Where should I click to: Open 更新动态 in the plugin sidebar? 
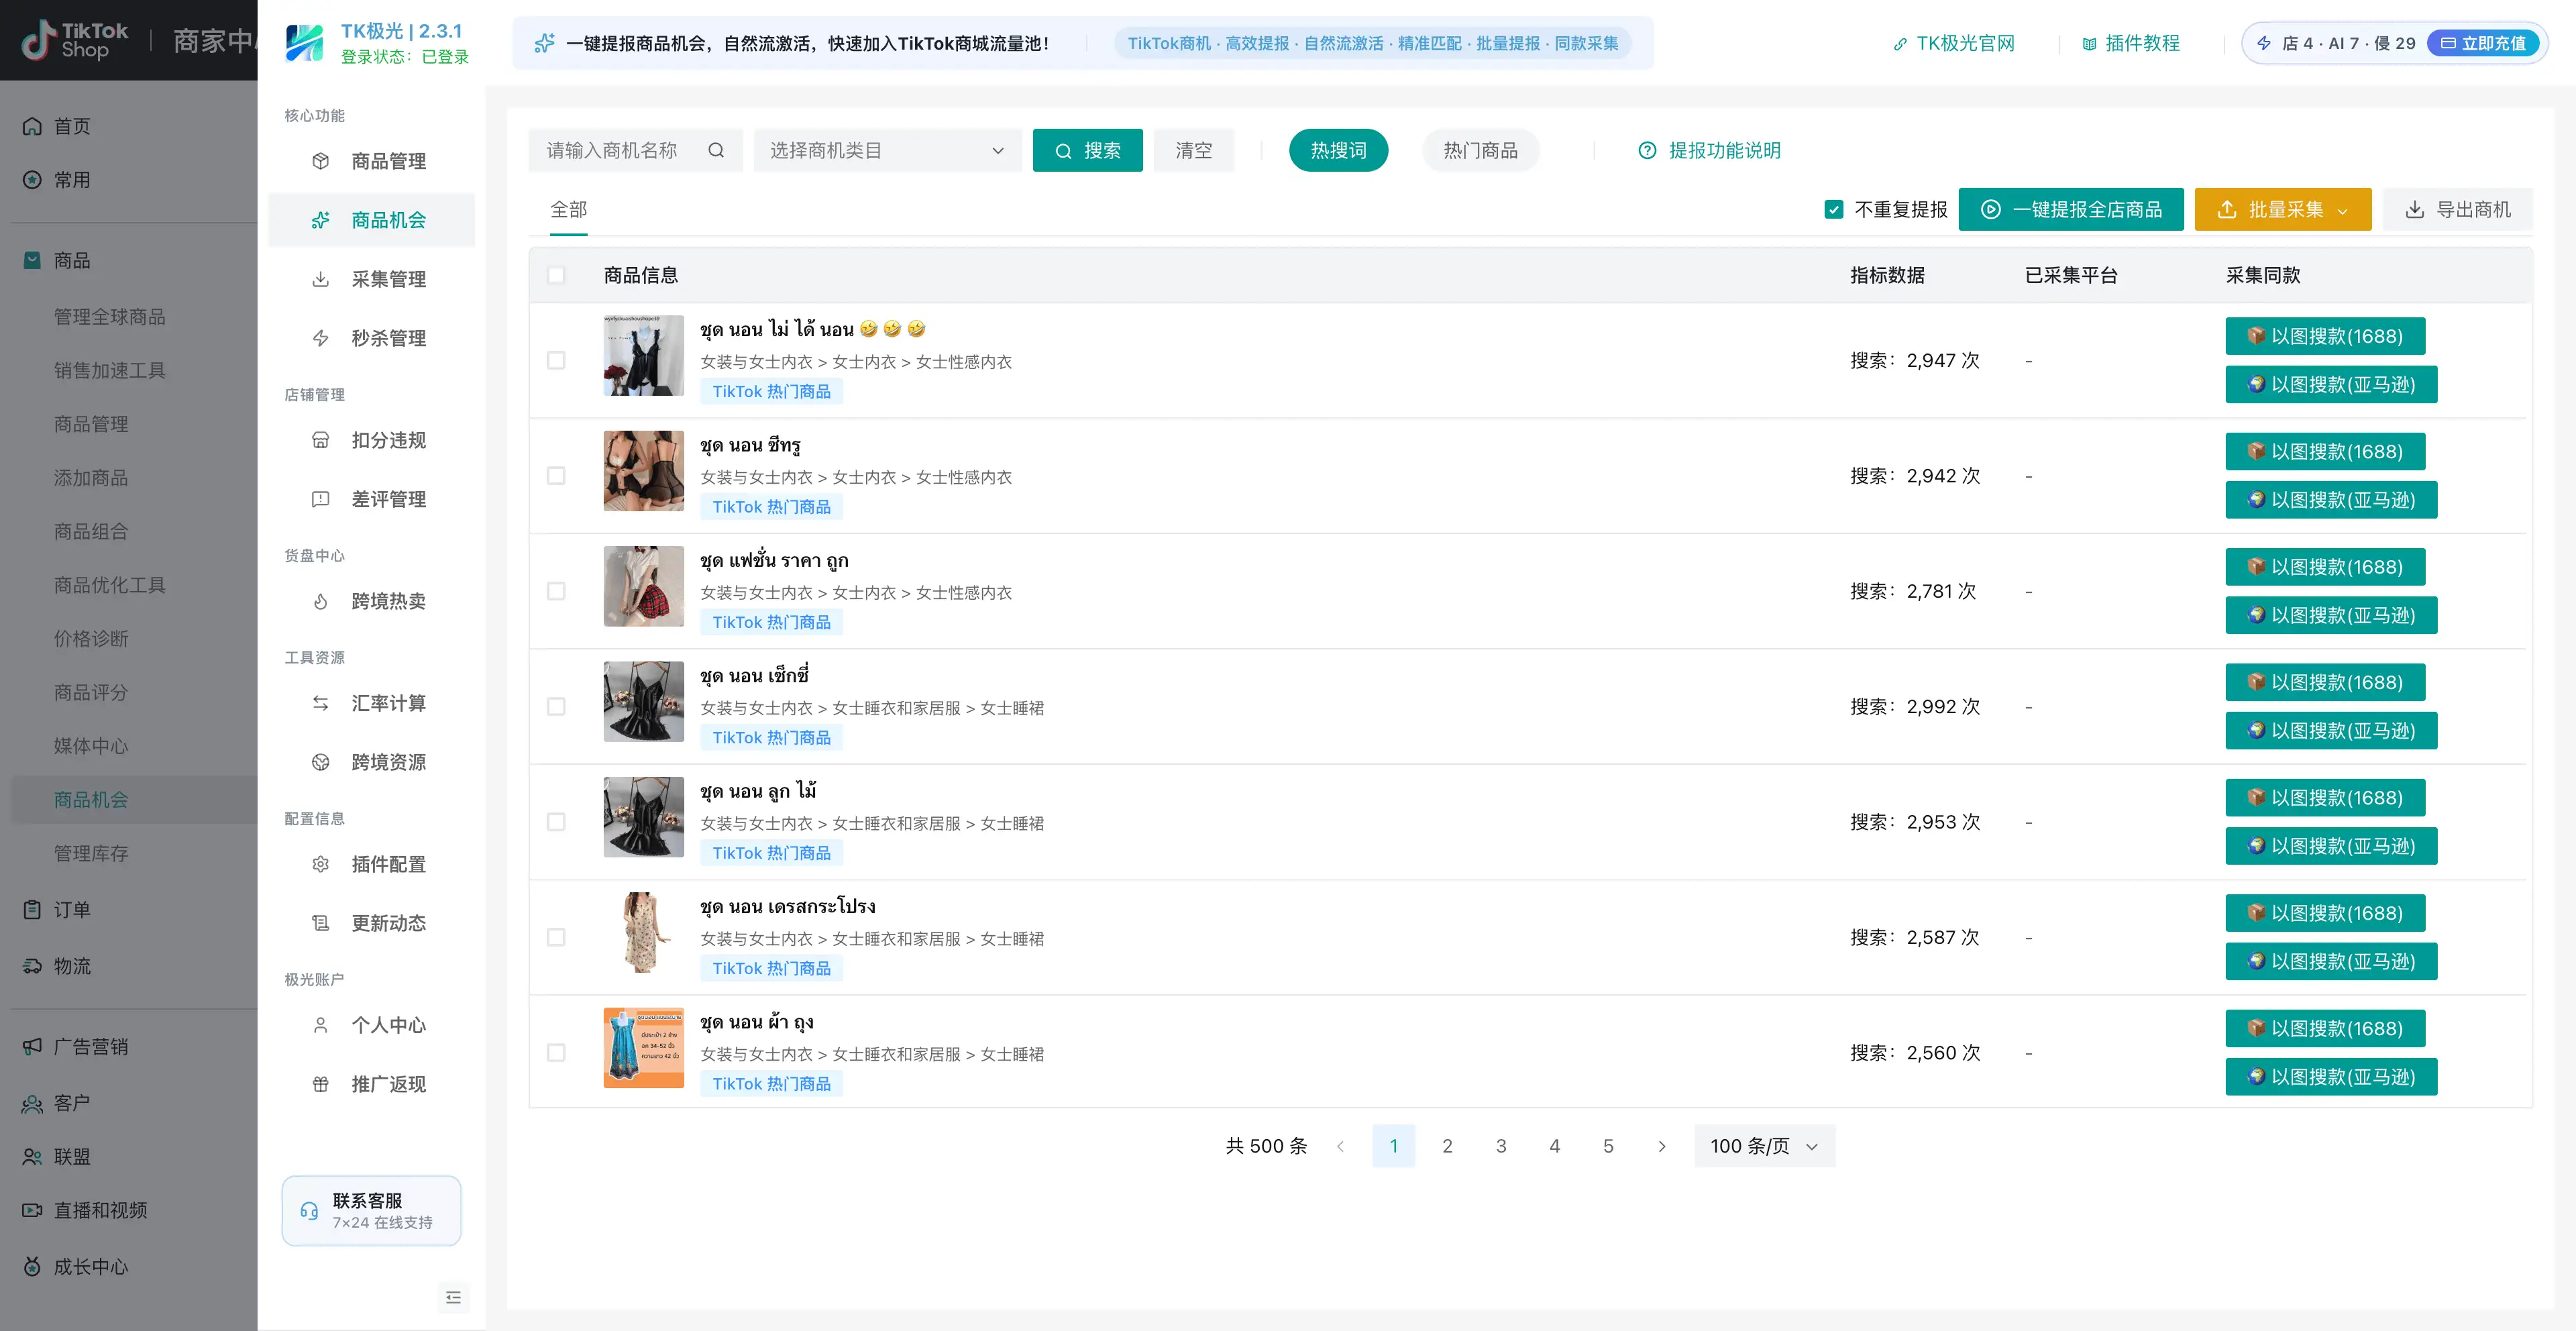(371, 923)
